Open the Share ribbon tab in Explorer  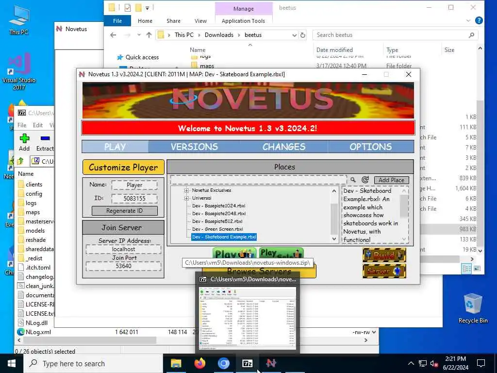tap(173, 21)
